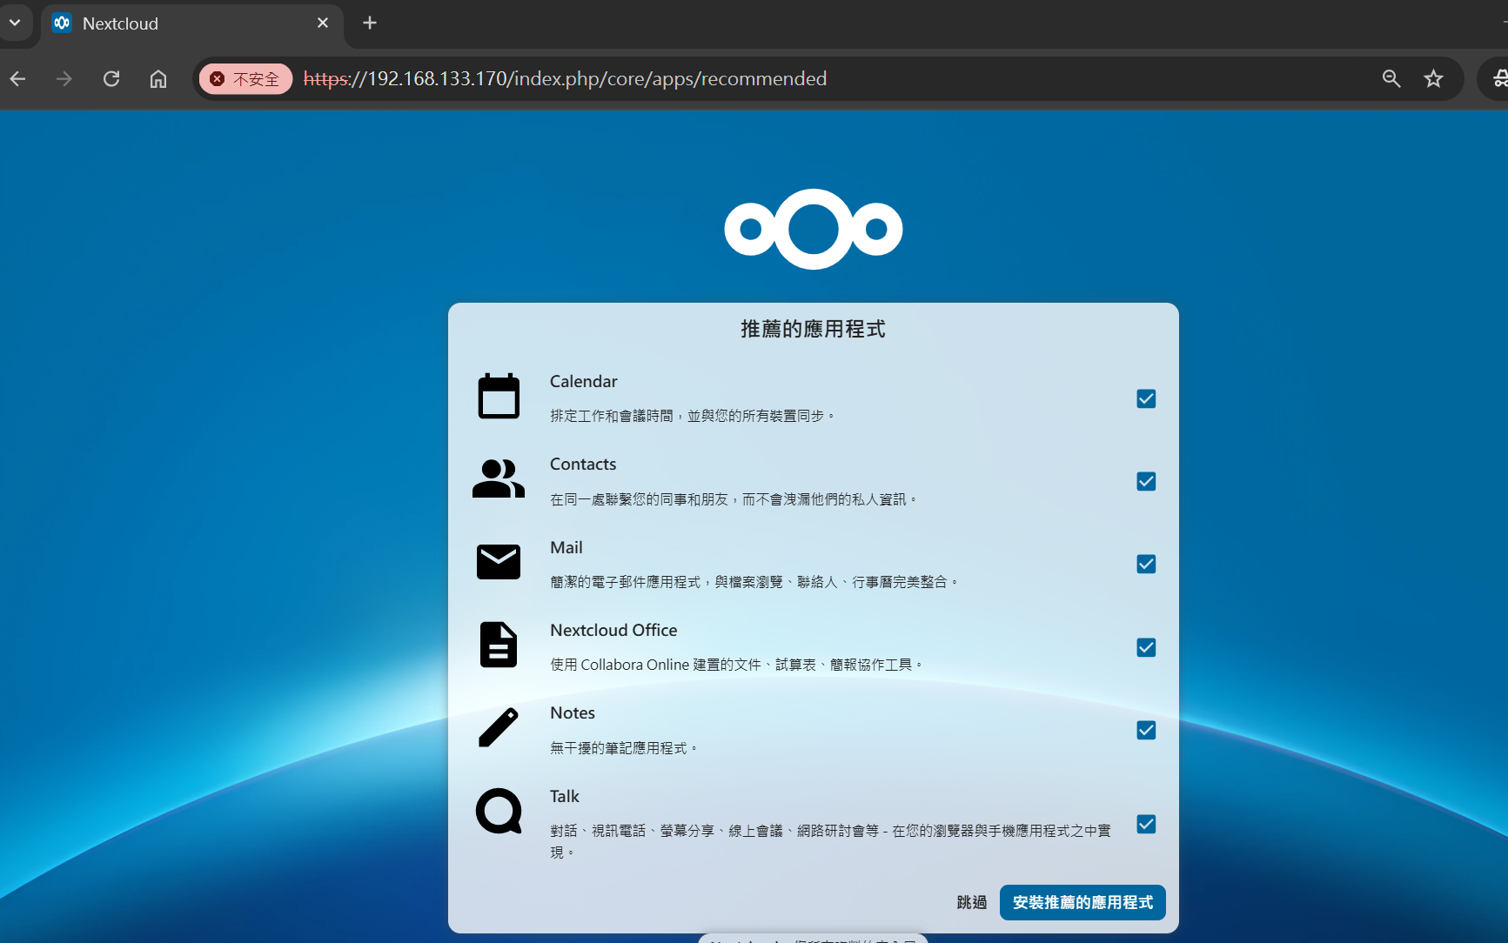Click the Nextcloud Office document icon
1508x943 pixels.
click(499, 645)
